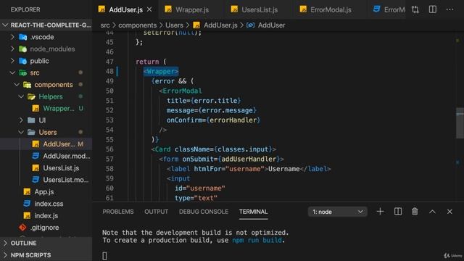Open the ErrorM CSS tab
This screenshot has height=261, width=464.
pos(389,9)
